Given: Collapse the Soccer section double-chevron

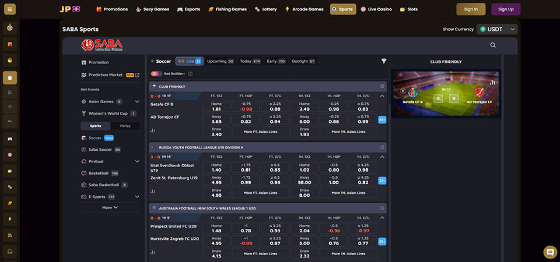Looking at the screenshot, I should pyautogui.click(x=152, y=61).
